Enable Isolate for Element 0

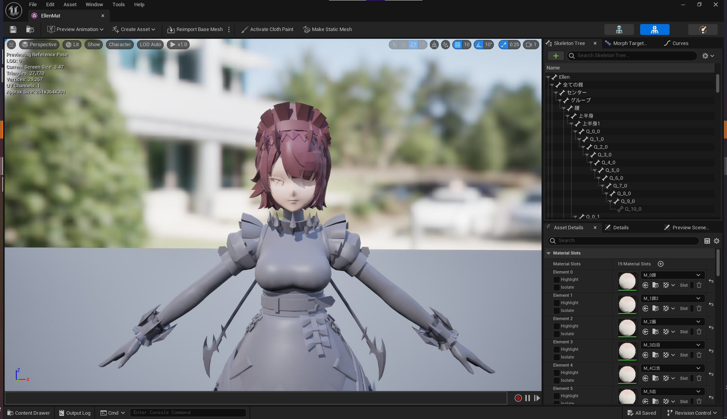pos(557,287)
